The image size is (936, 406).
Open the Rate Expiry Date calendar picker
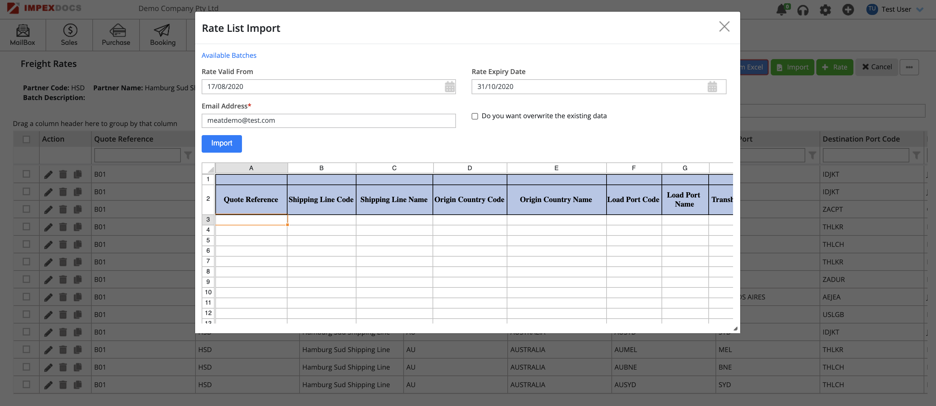pyautogui.click(x=712, y=87)
